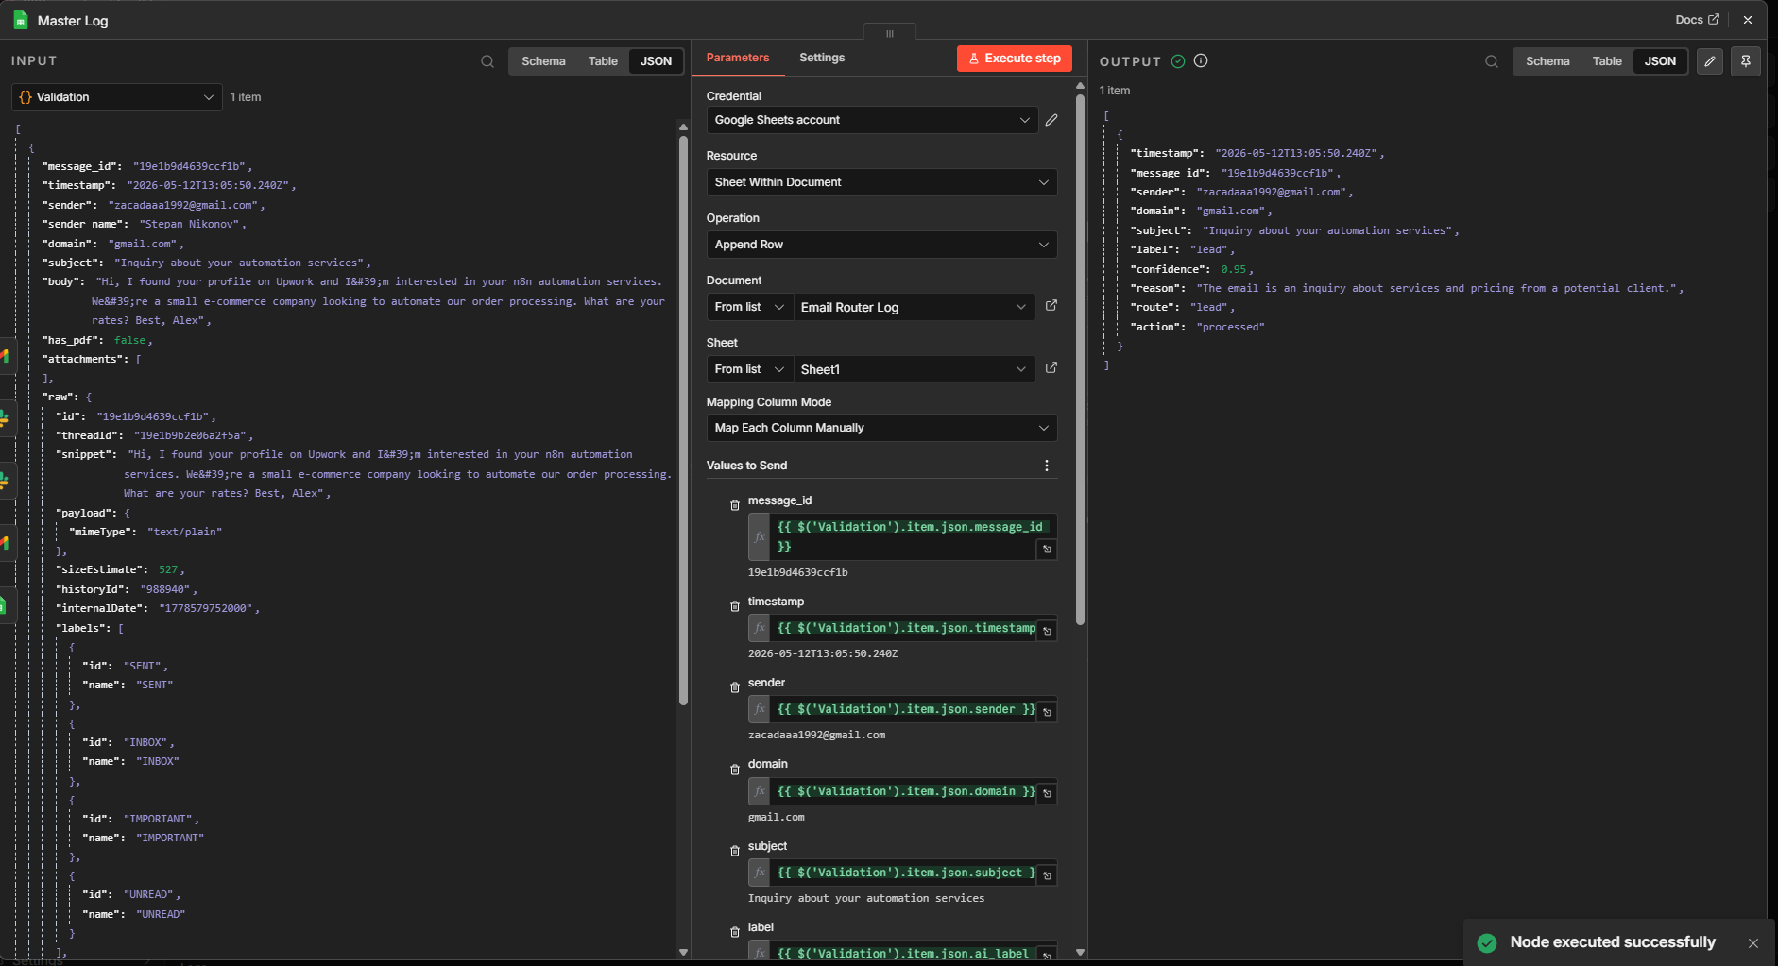Open the Operation Append Row dropdown
This screenshot has height=966, width=1778.
click(x=881, y=245)
